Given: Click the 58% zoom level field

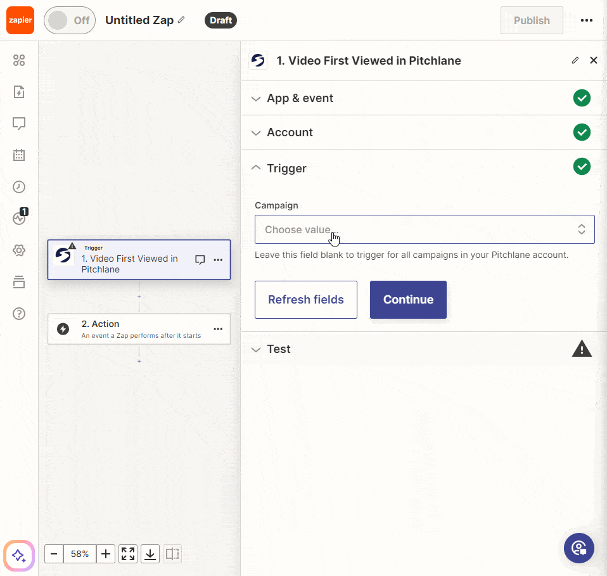Looking at the screenshot, I should pyautogui.click(x=80, y=554).
